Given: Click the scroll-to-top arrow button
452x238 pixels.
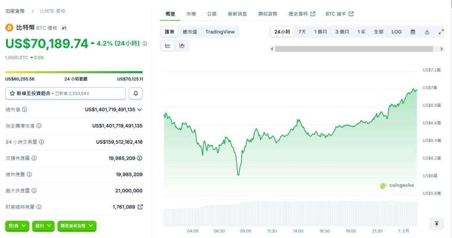Looking at the screenshot, I should (437, 224).
